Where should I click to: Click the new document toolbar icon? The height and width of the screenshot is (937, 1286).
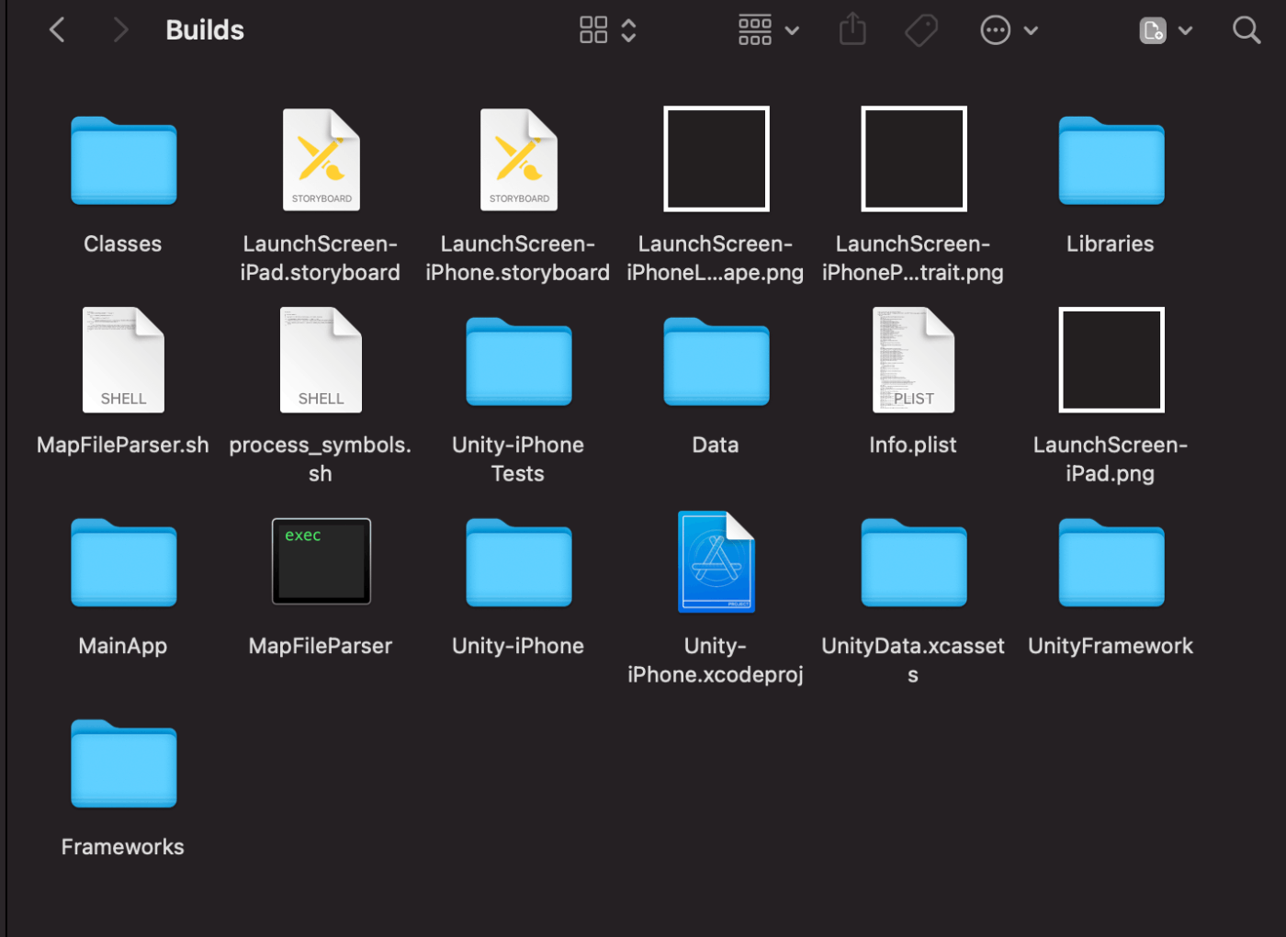click(x=1153, y=30)
